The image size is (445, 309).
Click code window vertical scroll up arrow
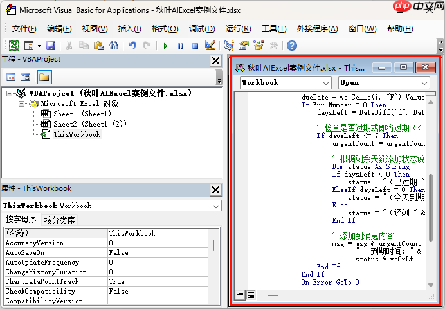(x=431, y=102)
